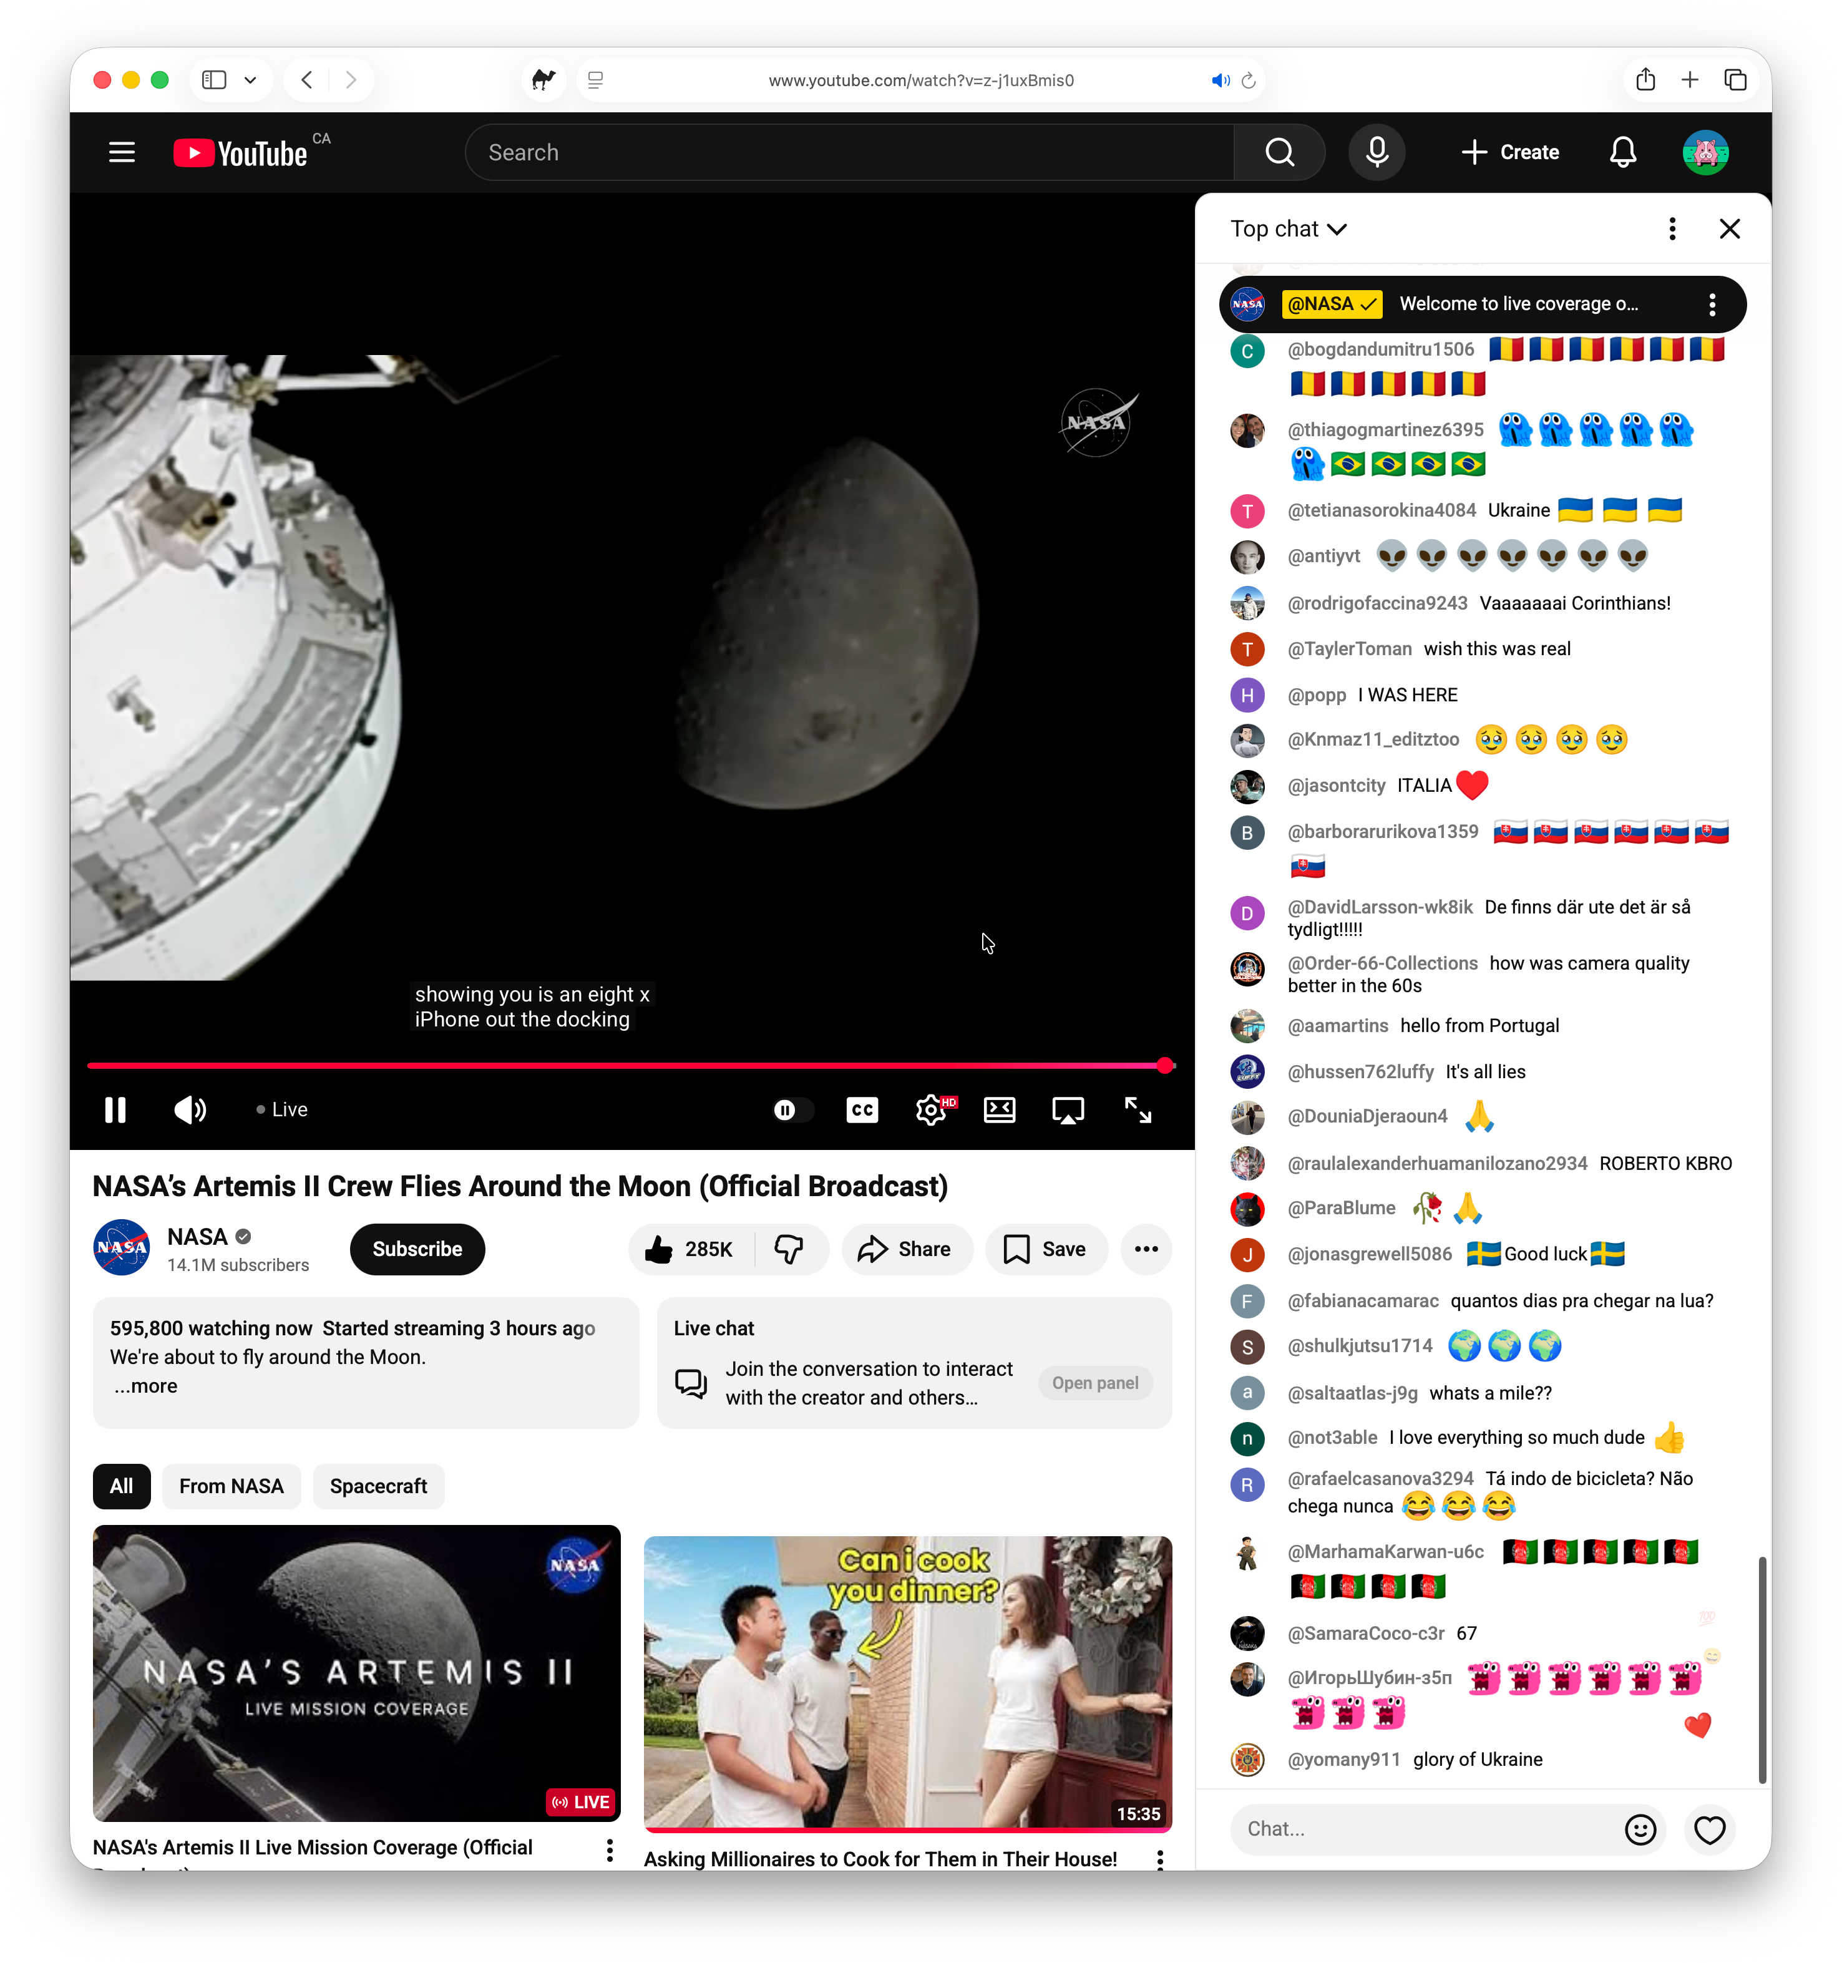Click the Create button
The image size is (1842, 1963).
1510,152
